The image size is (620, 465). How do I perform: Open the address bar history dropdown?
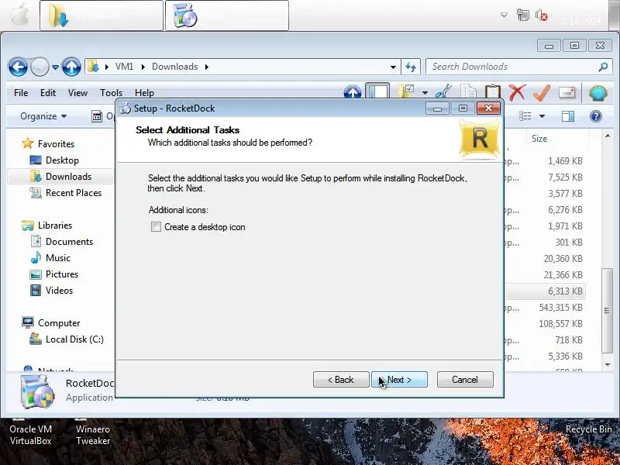pos(393,67)
